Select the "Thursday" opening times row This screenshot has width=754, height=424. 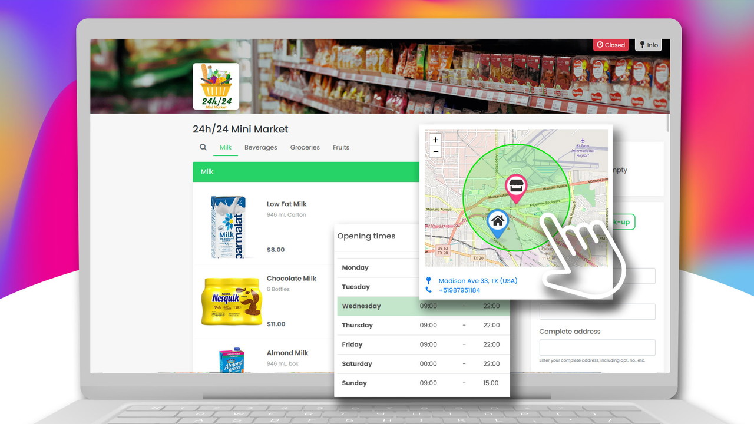[x=424, y=325]
